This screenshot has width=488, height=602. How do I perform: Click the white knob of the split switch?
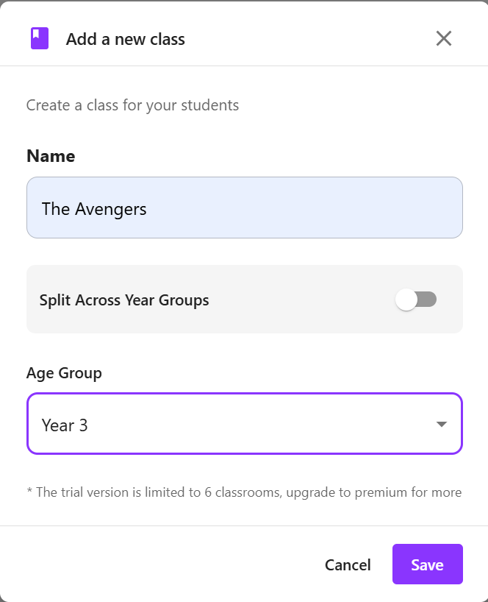tap(406, 300)
